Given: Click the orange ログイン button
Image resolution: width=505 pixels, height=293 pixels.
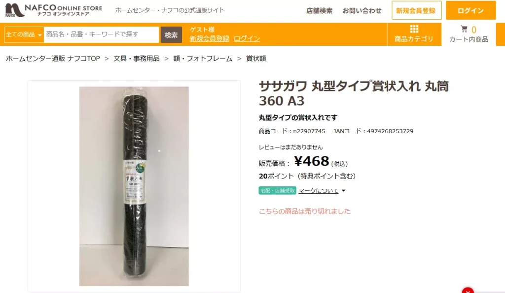Looking at the screenshot, I should 470,10.
